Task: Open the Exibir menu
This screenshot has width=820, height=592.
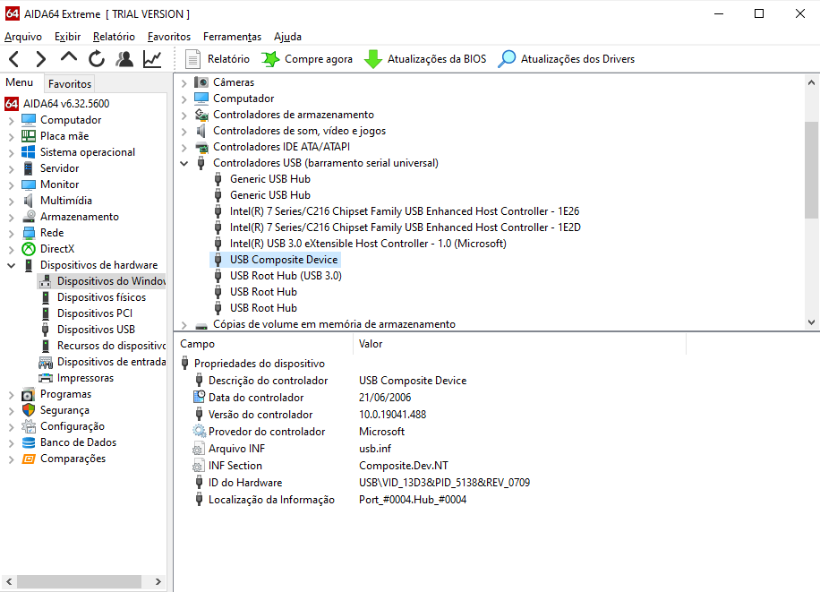Action: (67, 37)
